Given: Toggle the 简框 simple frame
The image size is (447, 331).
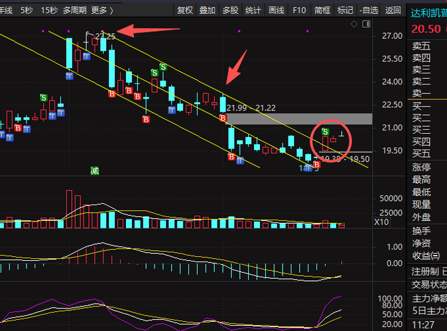Looking at the screenshot, I should click(x=322, y=11).
